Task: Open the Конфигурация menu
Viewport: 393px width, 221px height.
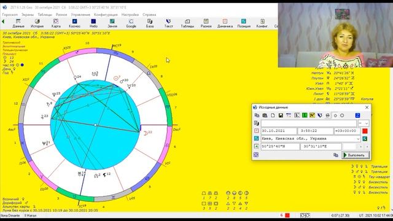Action: [x=106, y=15]
